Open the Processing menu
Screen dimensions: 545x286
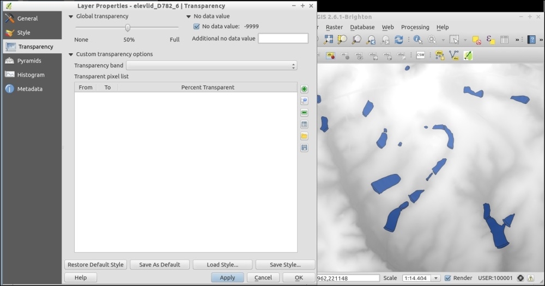[415, 27]
